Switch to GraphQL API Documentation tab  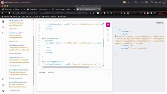coord(38,9)
